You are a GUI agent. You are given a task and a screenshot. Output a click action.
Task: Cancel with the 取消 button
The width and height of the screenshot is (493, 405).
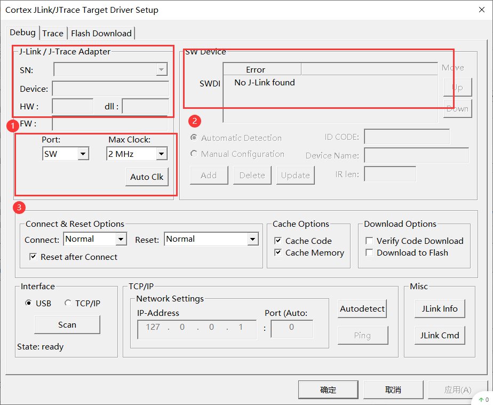point(393,390)
